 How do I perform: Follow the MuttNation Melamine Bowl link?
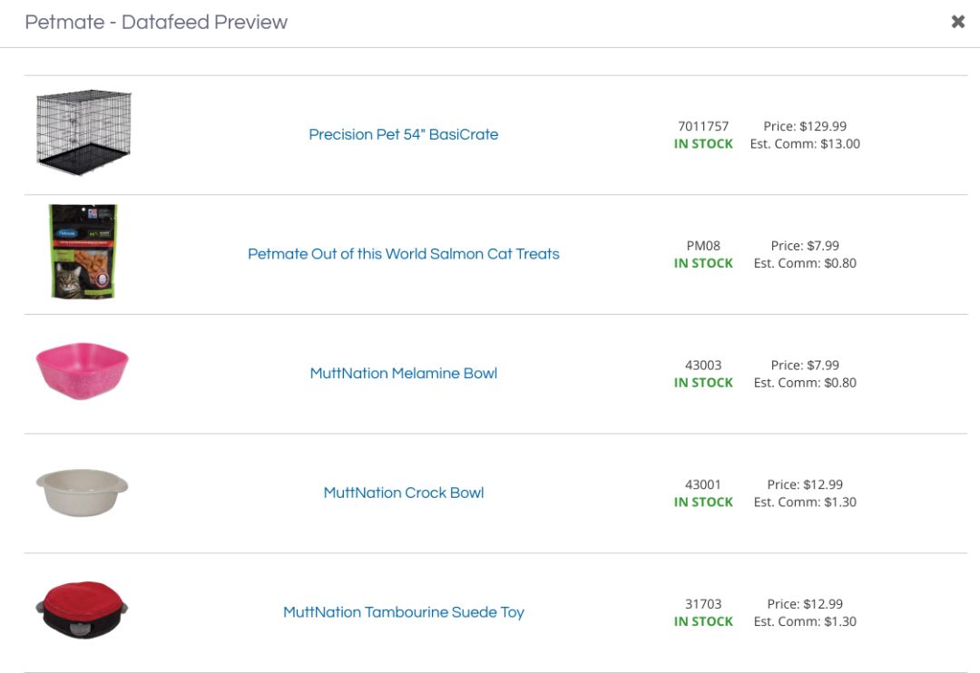point(403,374)
